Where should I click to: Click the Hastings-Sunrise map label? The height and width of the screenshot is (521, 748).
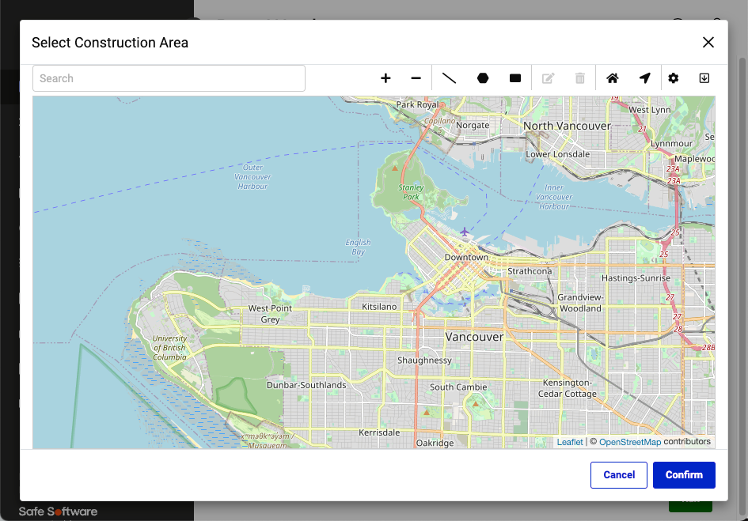[636, 278]
